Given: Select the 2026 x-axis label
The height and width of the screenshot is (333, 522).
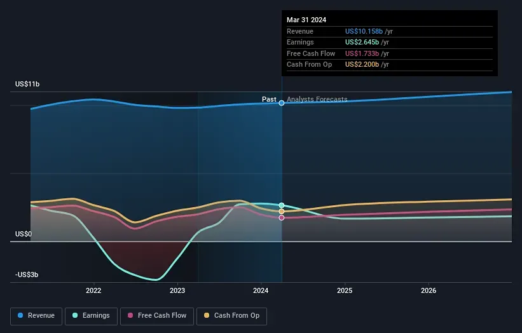Looking at the screenshot, I should [x=429, y=291].
